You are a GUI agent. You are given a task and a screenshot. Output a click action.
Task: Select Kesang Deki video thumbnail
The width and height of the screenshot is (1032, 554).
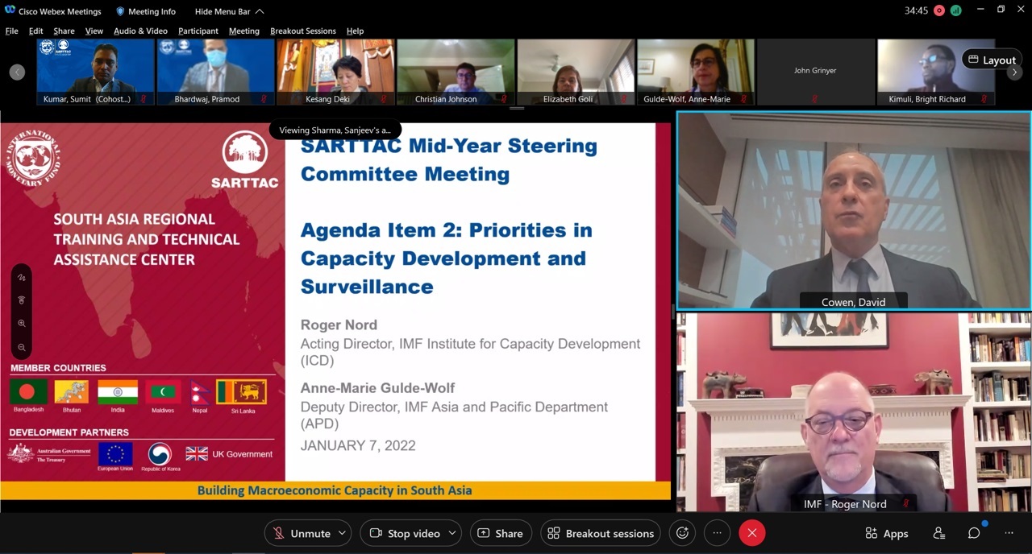[335, 72]
